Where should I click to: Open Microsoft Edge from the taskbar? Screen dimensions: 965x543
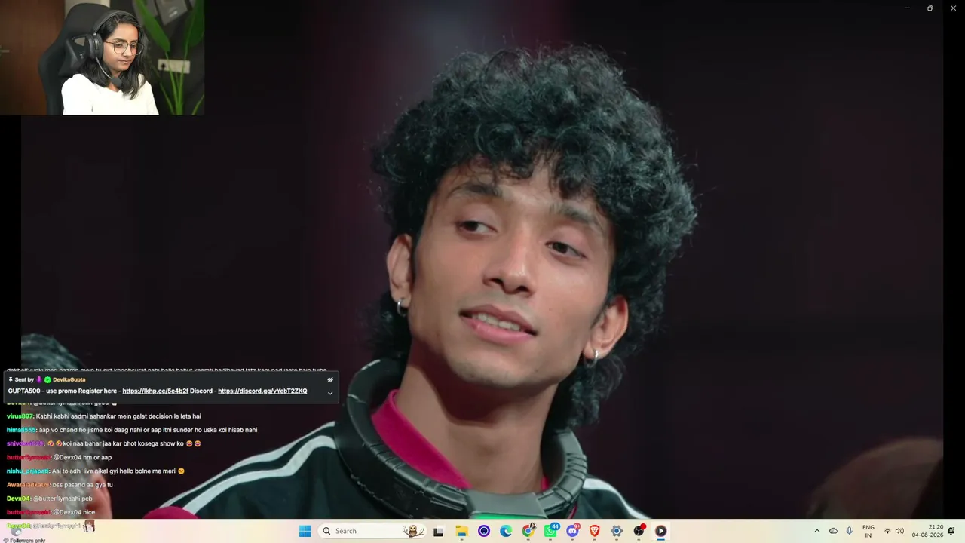pyautogui.click(x=506, y=531)
